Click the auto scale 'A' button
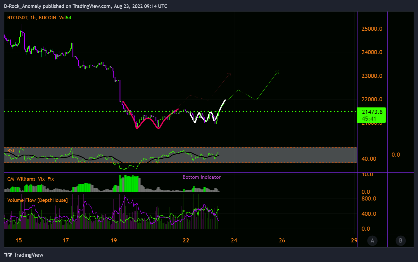Screen dimensions: 418x262 (372, 241)
